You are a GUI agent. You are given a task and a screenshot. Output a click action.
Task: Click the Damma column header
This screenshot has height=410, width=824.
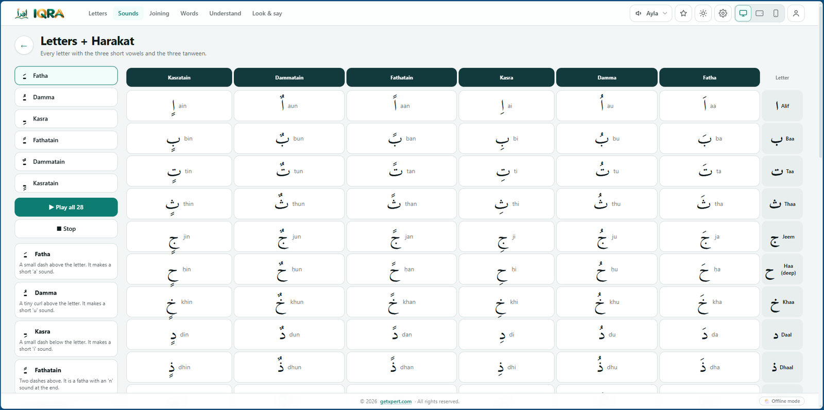coord(607,78)
